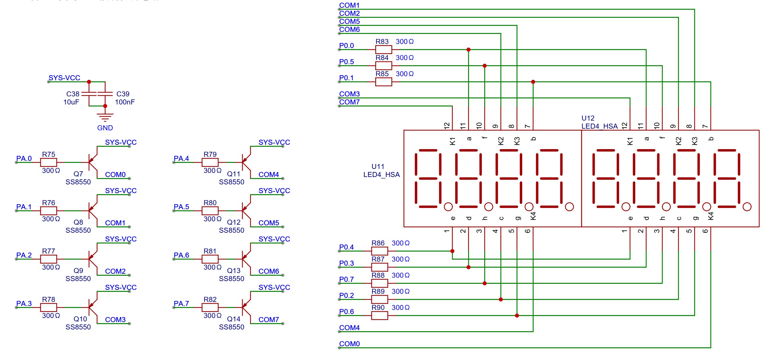Click the GND ground symbol

(x=105, y=118)
